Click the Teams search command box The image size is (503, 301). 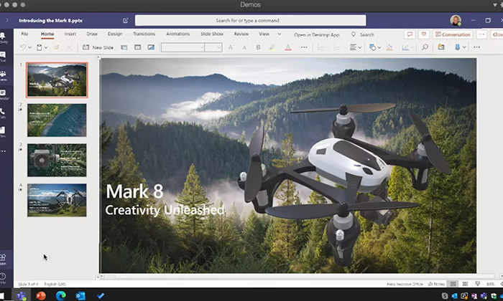coord(250,21)
